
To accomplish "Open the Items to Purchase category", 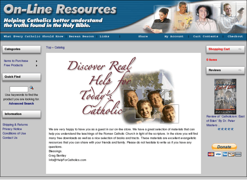I will click(16, 61).
